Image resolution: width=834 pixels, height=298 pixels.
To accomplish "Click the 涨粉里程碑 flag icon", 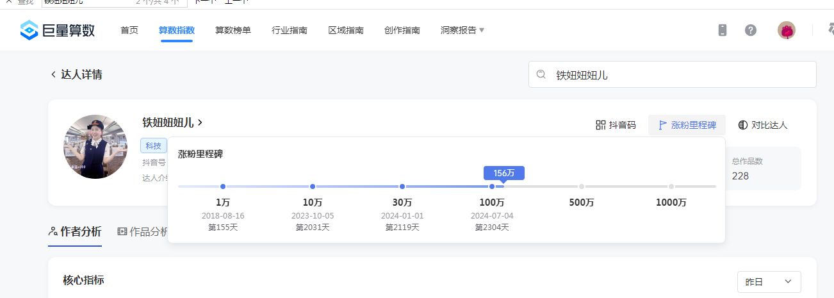I will pyautogui.click(x=663, y=125).
